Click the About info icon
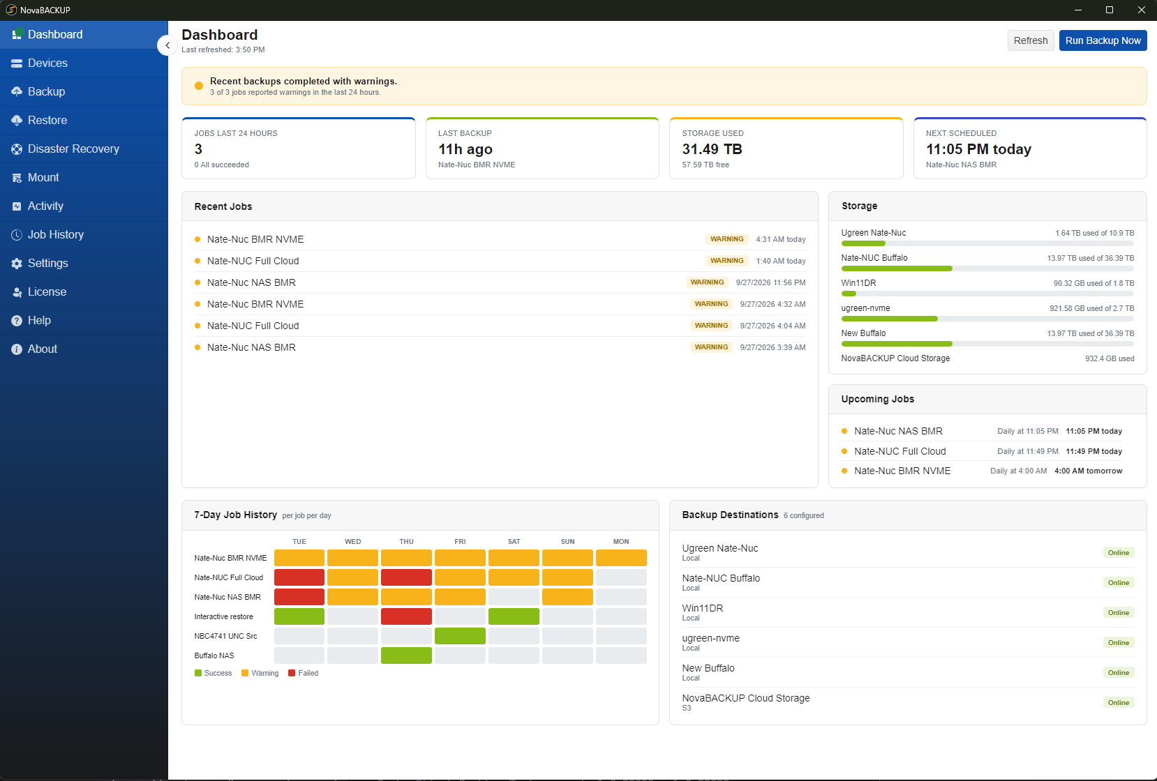The width and height of the screenshot is (1157, 781). coord(17,349)
